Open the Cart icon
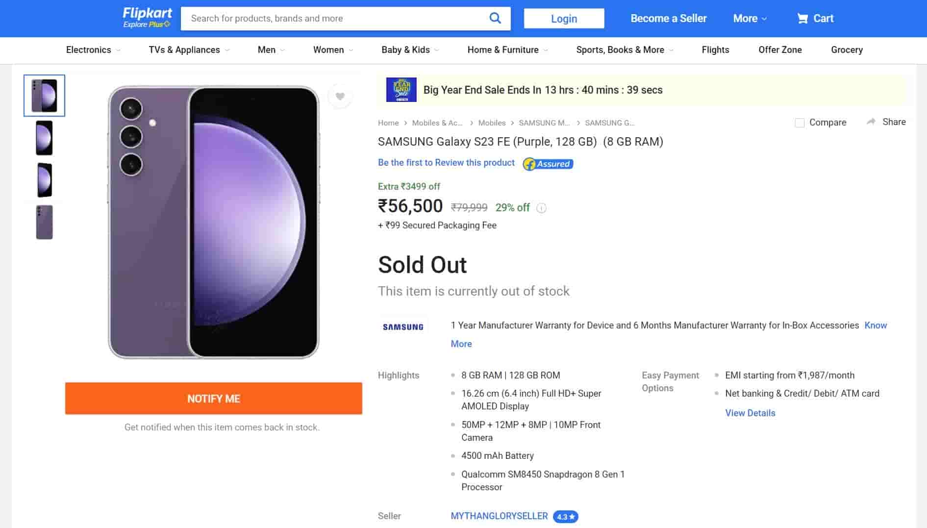927x528 pixels. [x=815, y=18]
